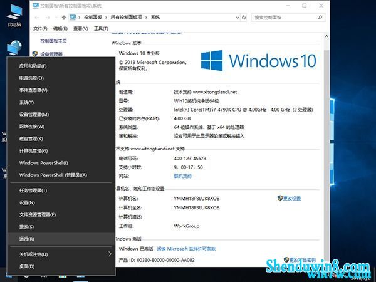Click computer name YMMH18P3LUK8XOB value
Viewport: 376px width, 282px height.
click(197, 199)
